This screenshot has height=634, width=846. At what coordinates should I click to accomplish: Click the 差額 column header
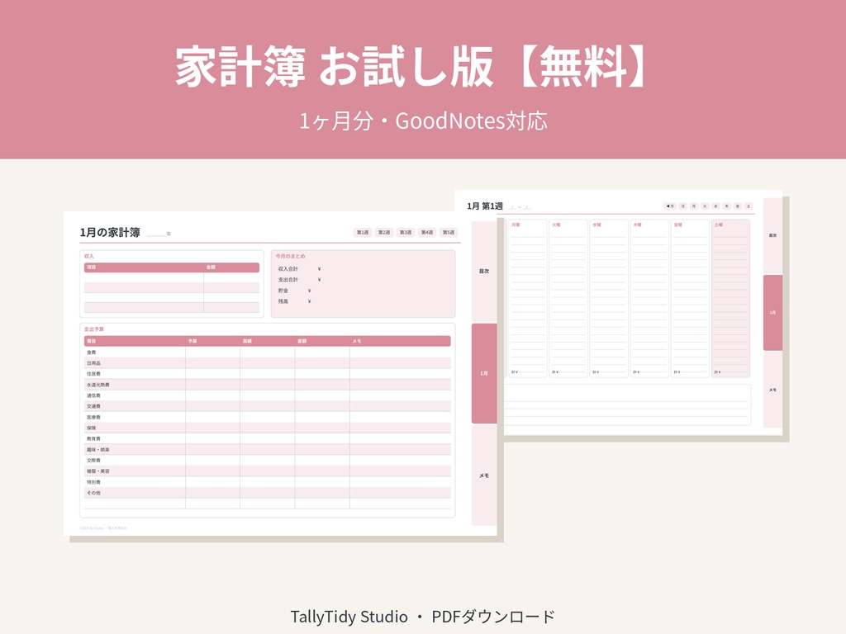pyautogui.click(x=302, y=341)
